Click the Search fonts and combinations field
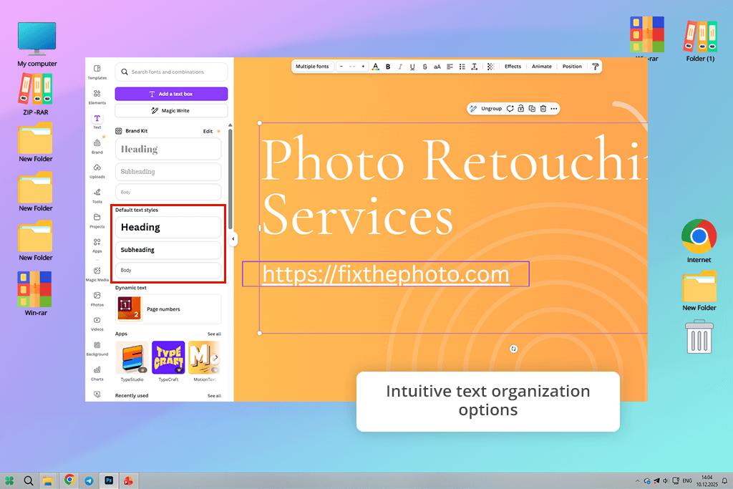 [x=171, y=72]
